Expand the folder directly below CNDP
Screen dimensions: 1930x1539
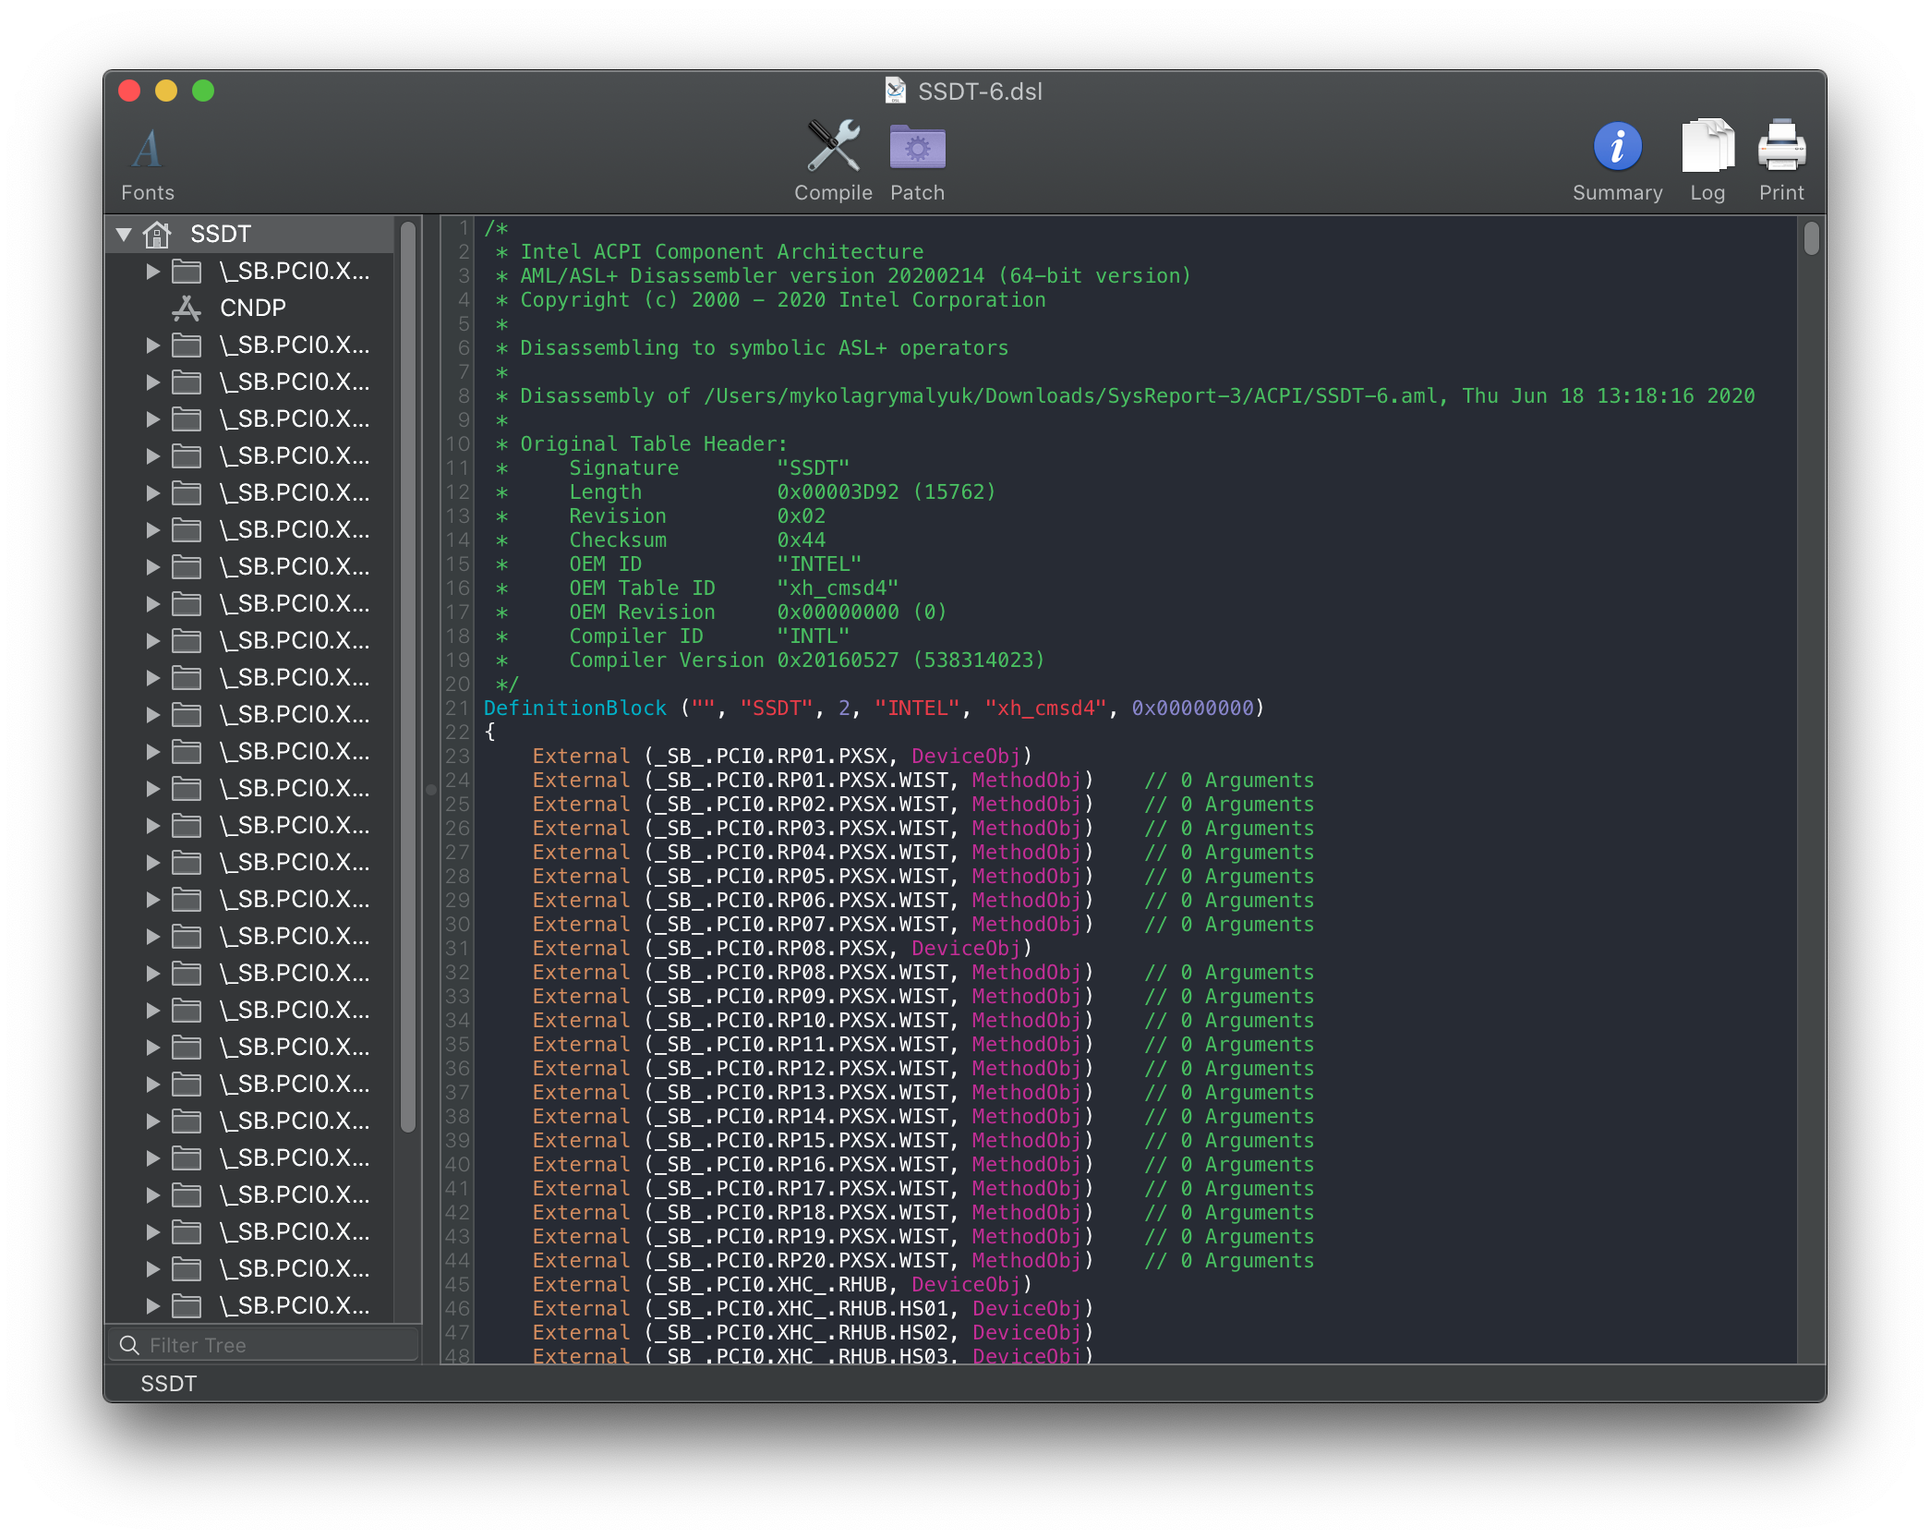(x=153, y=345)
